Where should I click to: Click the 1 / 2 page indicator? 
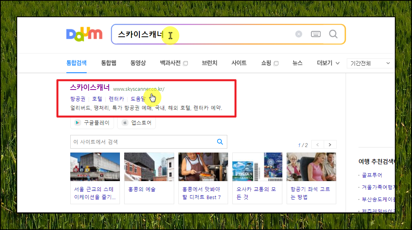point(303,145)
